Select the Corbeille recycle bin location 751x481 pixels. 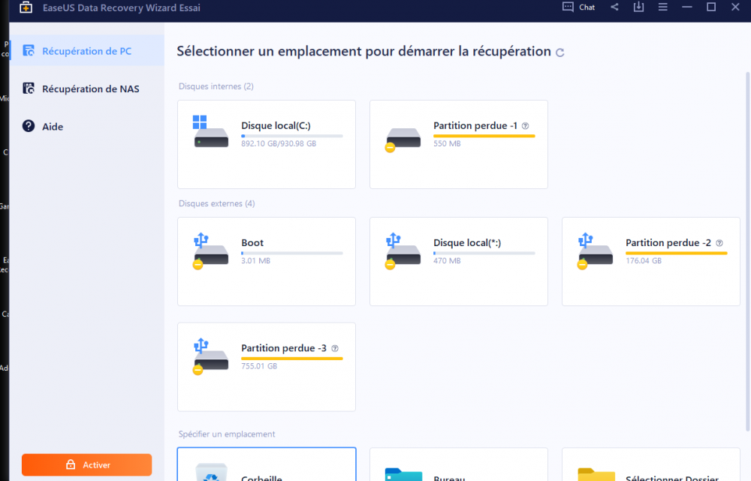267,465
